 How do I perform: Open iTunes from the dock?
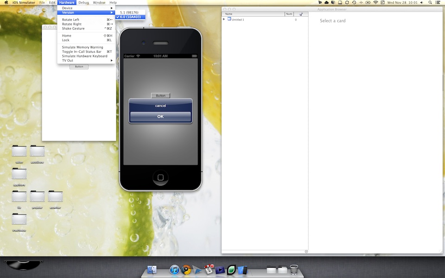tap(175, 270)
